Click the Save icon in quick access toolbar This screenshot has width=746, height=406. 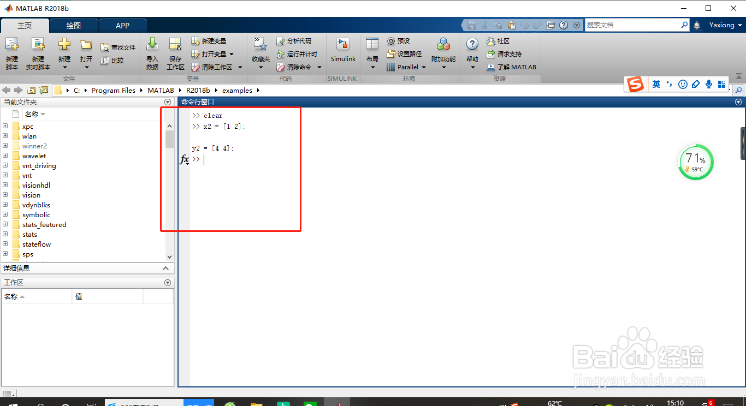(x=472, y=25)
